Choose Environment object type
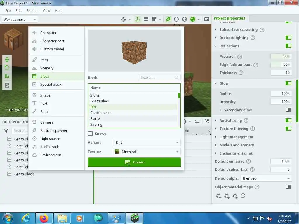The height and width of the screenshot is (224, 299). pos(56,155)
